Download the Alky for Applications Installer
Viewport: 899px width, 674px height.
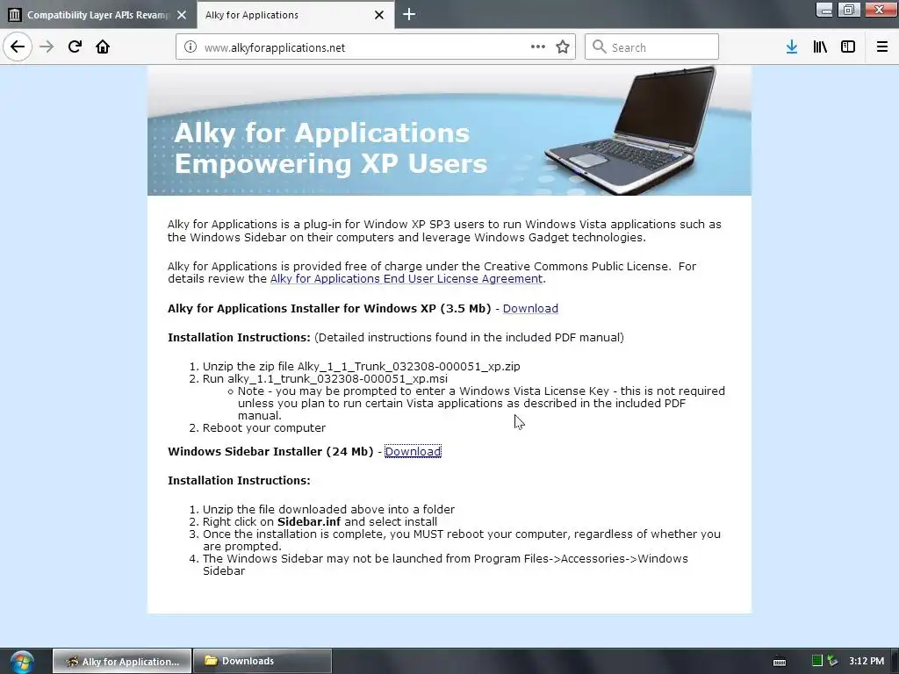[x=530, y=308]
